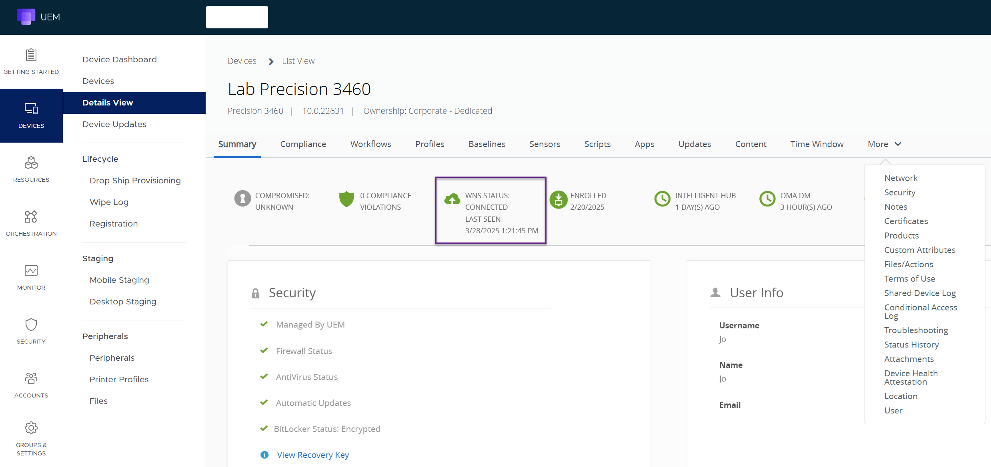Image resolution: width=991 pixels, height=467 pixels.
Task: Select Troubleshooting from the More menu
Action: [x=916, y=330]
